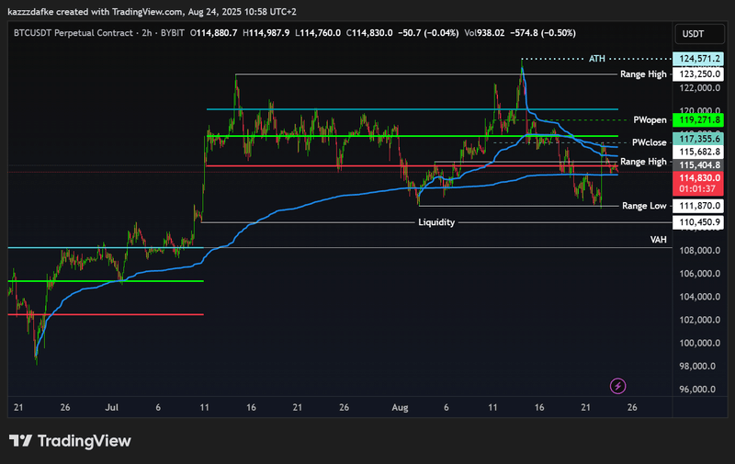This screenshot has height=464, width=735.
Task: Click the low value L114,760.0
Action: coord(317,33)
